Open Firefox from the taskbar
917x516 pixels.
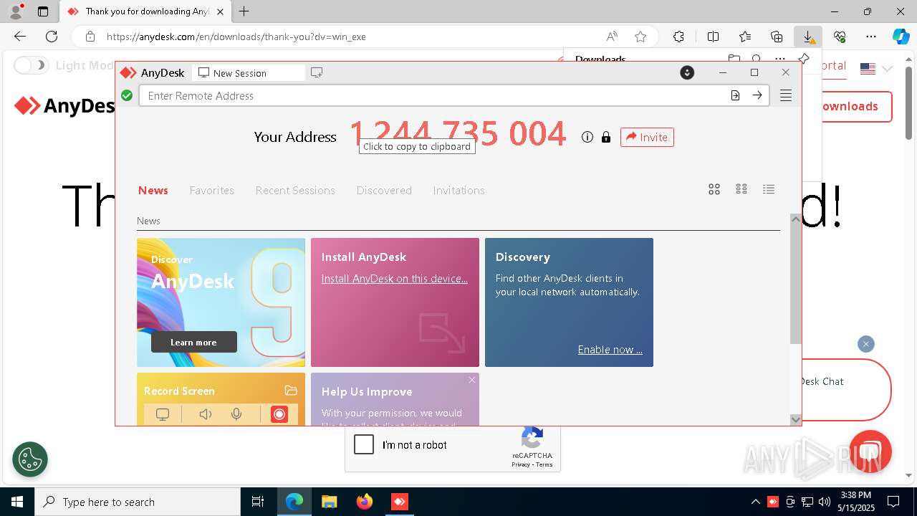click(365, 502)
